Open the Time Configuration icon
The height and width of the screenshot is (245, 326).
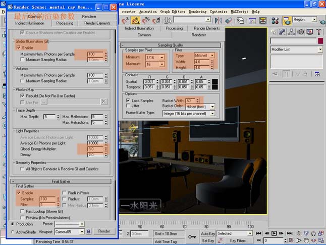(x=291, y=240)
